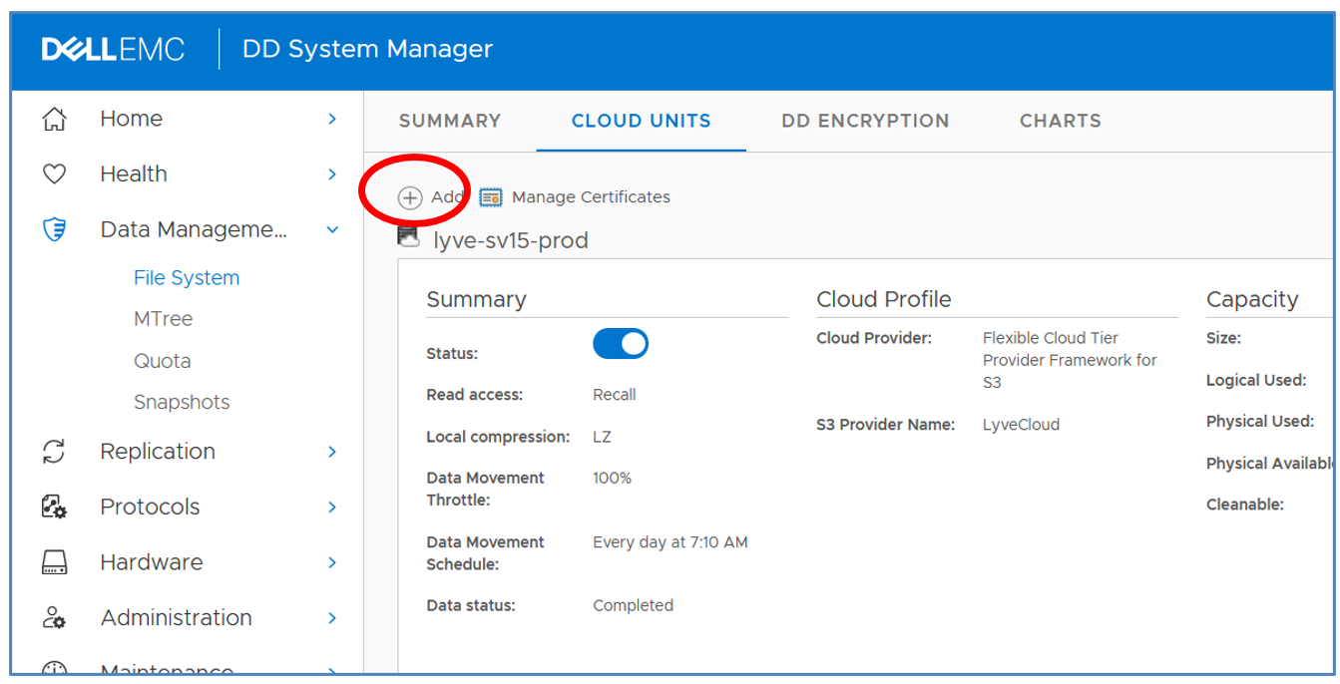Click Add to create a cloud unit

[x=431, y=197]
